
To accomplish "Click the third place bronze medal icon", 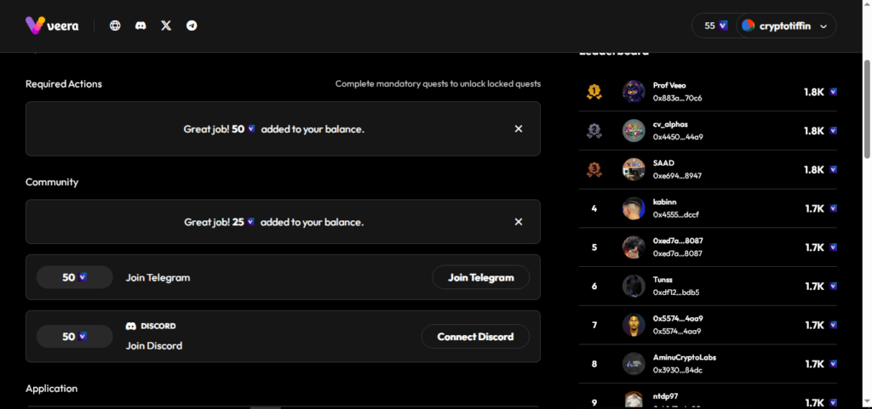I will [x=594, y=169].
